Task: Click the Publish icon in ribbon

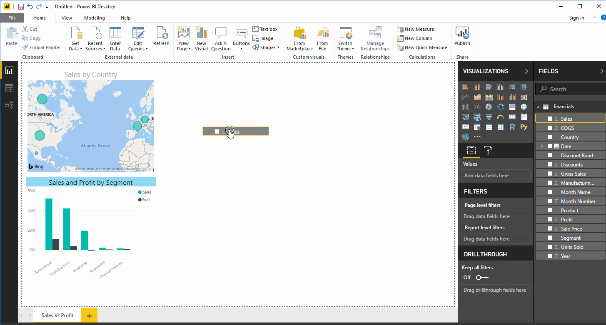Action: click(462, 36)
